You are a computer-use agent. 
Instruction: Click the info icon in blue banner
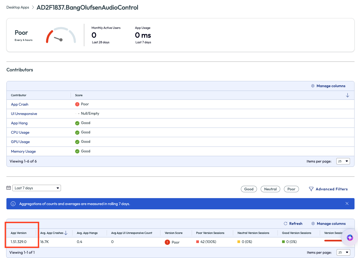(x=13, y=204)
